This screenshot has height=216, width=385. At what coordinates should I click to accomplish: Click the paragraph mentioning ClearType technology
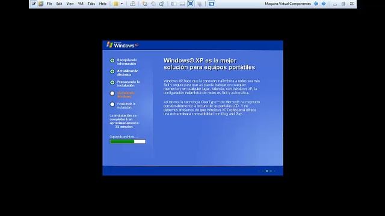212,108
